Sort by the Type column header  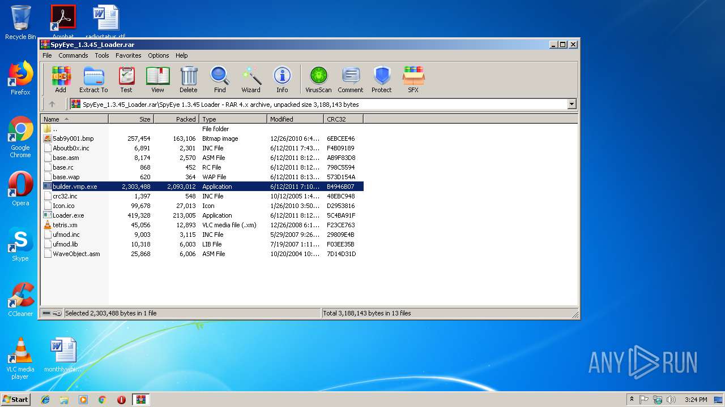[233, 119]
